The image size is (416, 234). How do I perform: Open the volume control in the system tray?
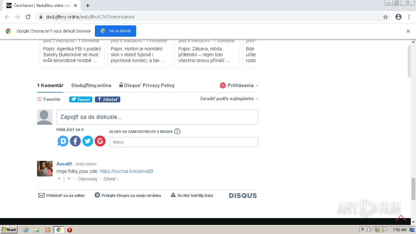370,230
